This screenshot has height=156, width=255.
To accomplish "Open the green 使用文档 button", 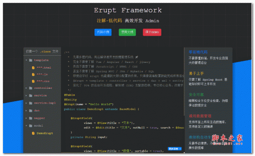I will 127,32.
